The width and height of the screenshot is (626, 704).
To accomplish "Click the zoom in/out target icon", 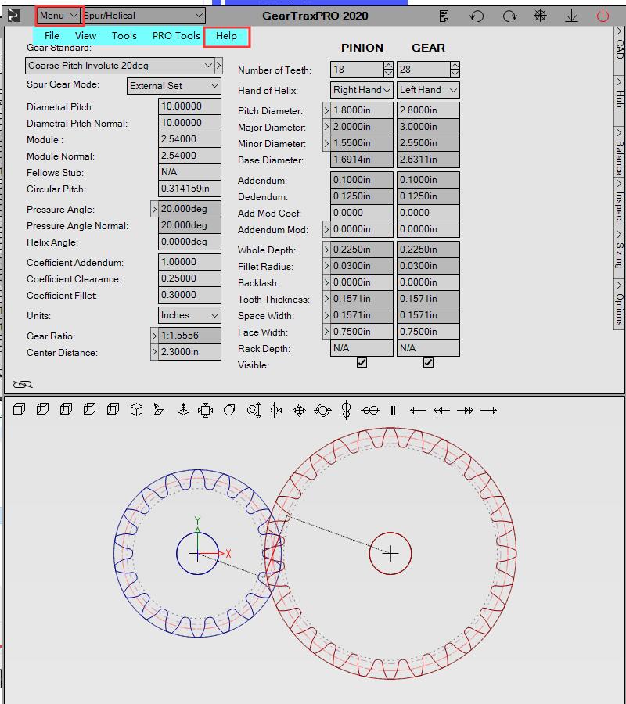I will [254, 410].
